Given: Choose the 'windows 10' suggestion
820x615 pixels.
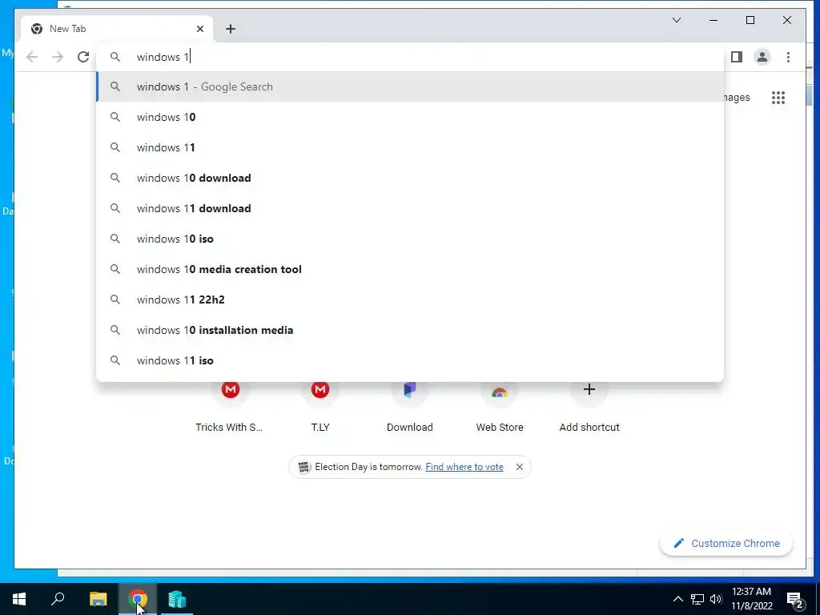Looking at the screenshot, I should (x=411, y=117).
